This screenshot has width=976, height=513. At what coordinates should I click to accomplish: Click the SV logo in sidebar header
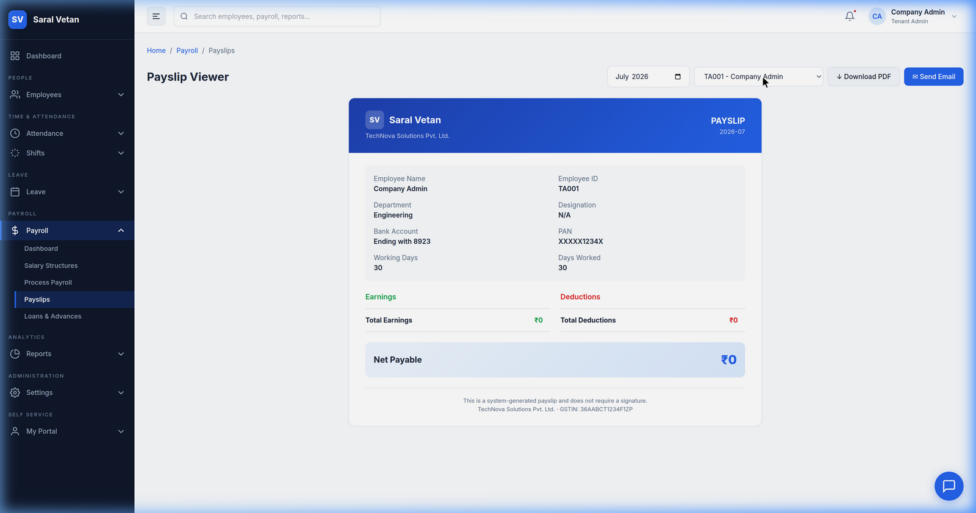click(18, 19)
